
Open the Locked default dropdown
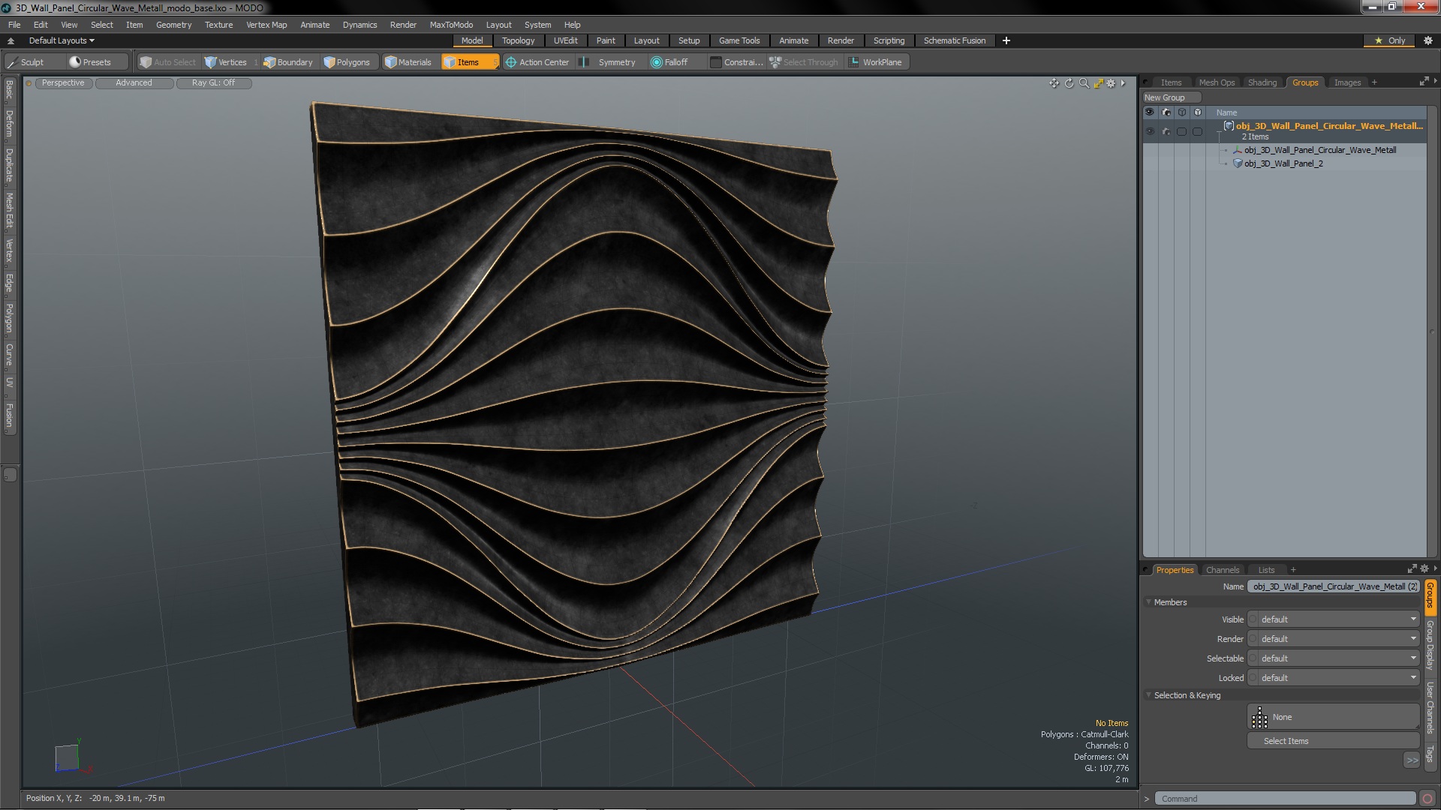tap(1333, 678)
